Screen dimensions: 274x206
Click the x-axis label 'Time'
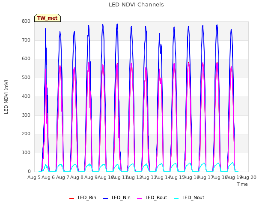[242, 184]
